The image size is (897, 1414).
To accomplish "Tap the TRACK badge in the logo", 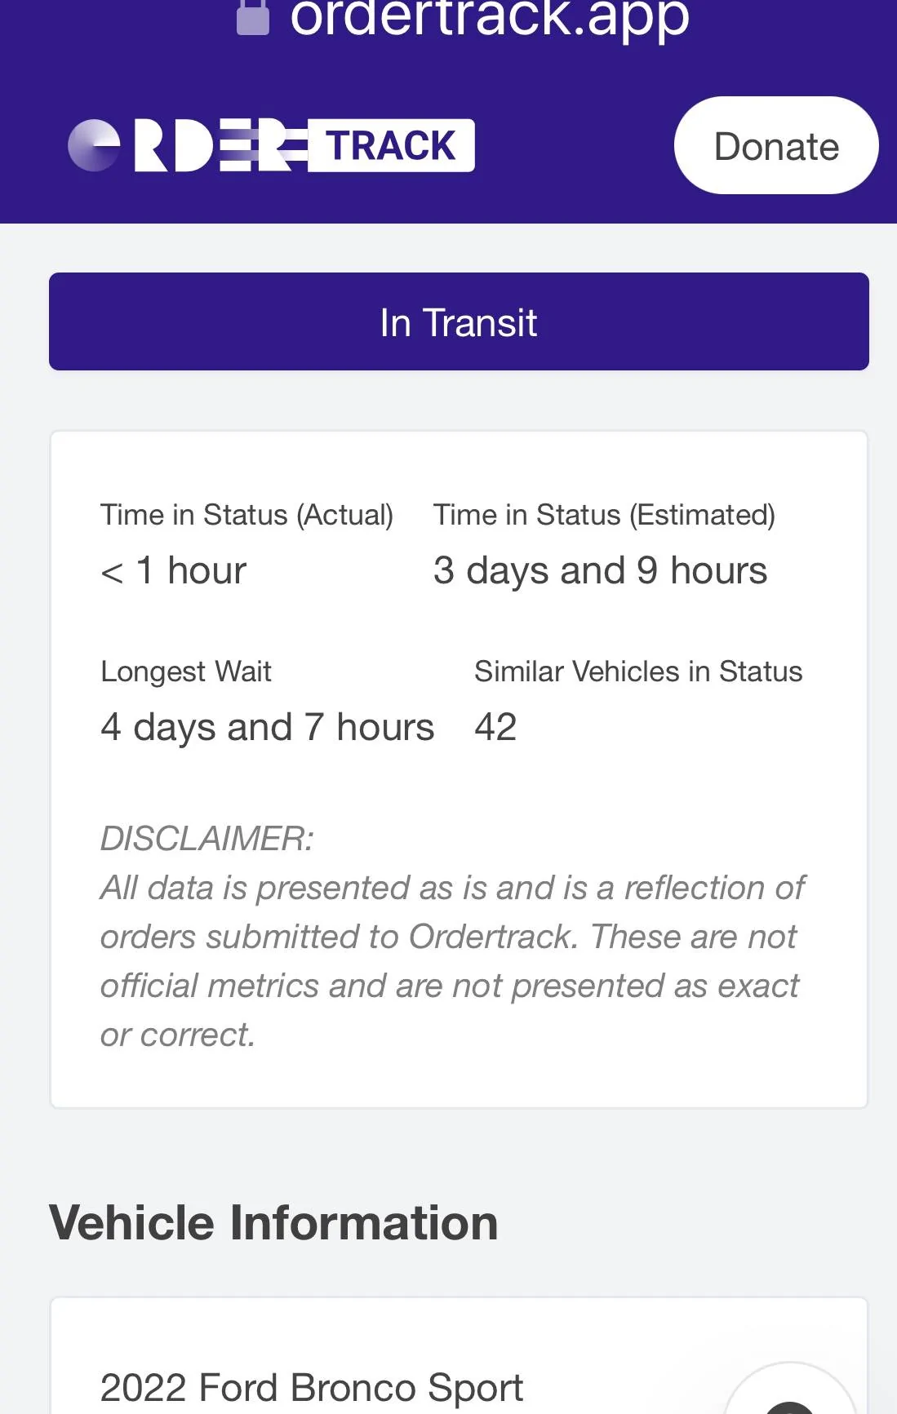I will tap(391, 146).
